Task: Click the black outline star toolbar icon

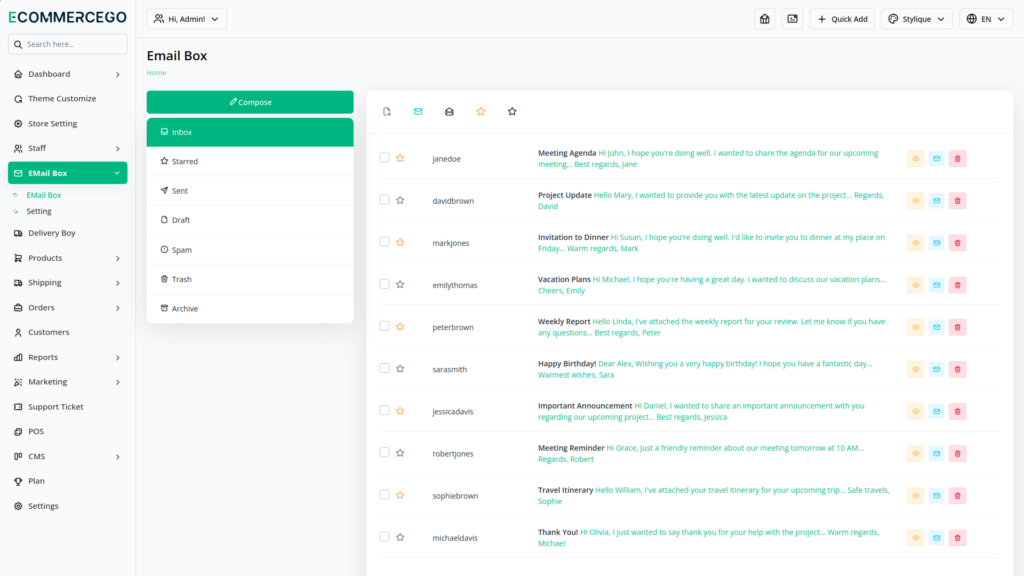Action: 512,111
